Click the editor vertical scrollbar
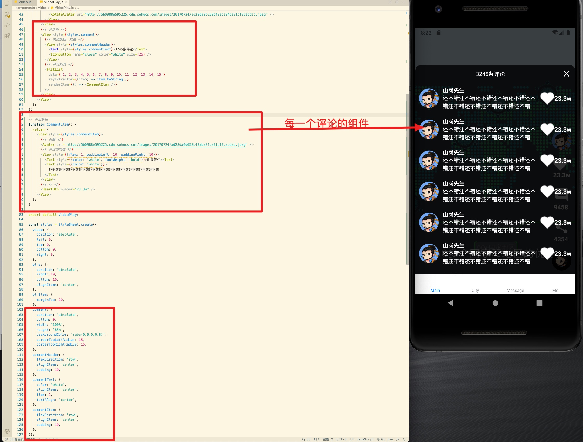The width and height of the screenshot is (583, 442). (x=407, y=179)
